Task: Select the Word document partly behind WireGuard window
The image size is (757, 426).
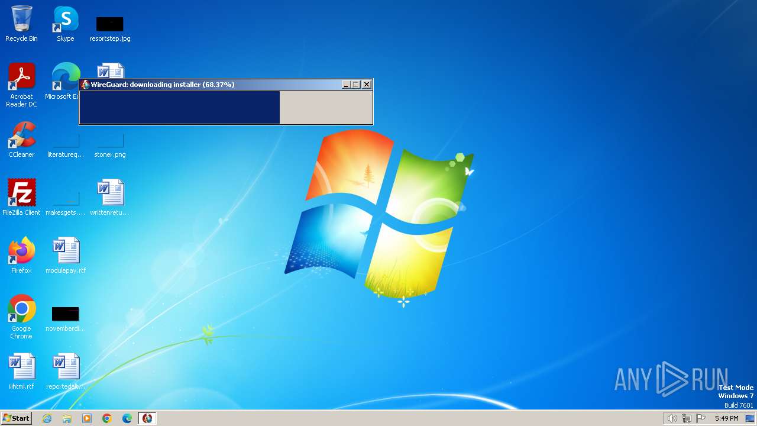Action: [x=111, y=70]
